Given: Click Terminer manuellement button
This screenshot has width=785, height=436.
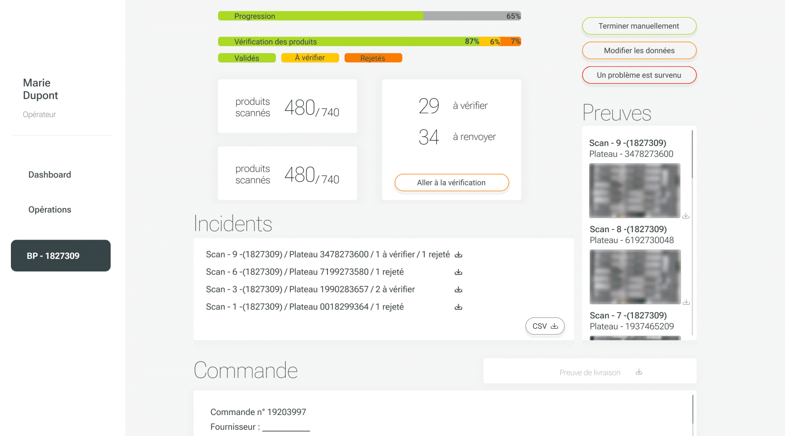Looking at the screenshot, I should click(x=639, y=26).
